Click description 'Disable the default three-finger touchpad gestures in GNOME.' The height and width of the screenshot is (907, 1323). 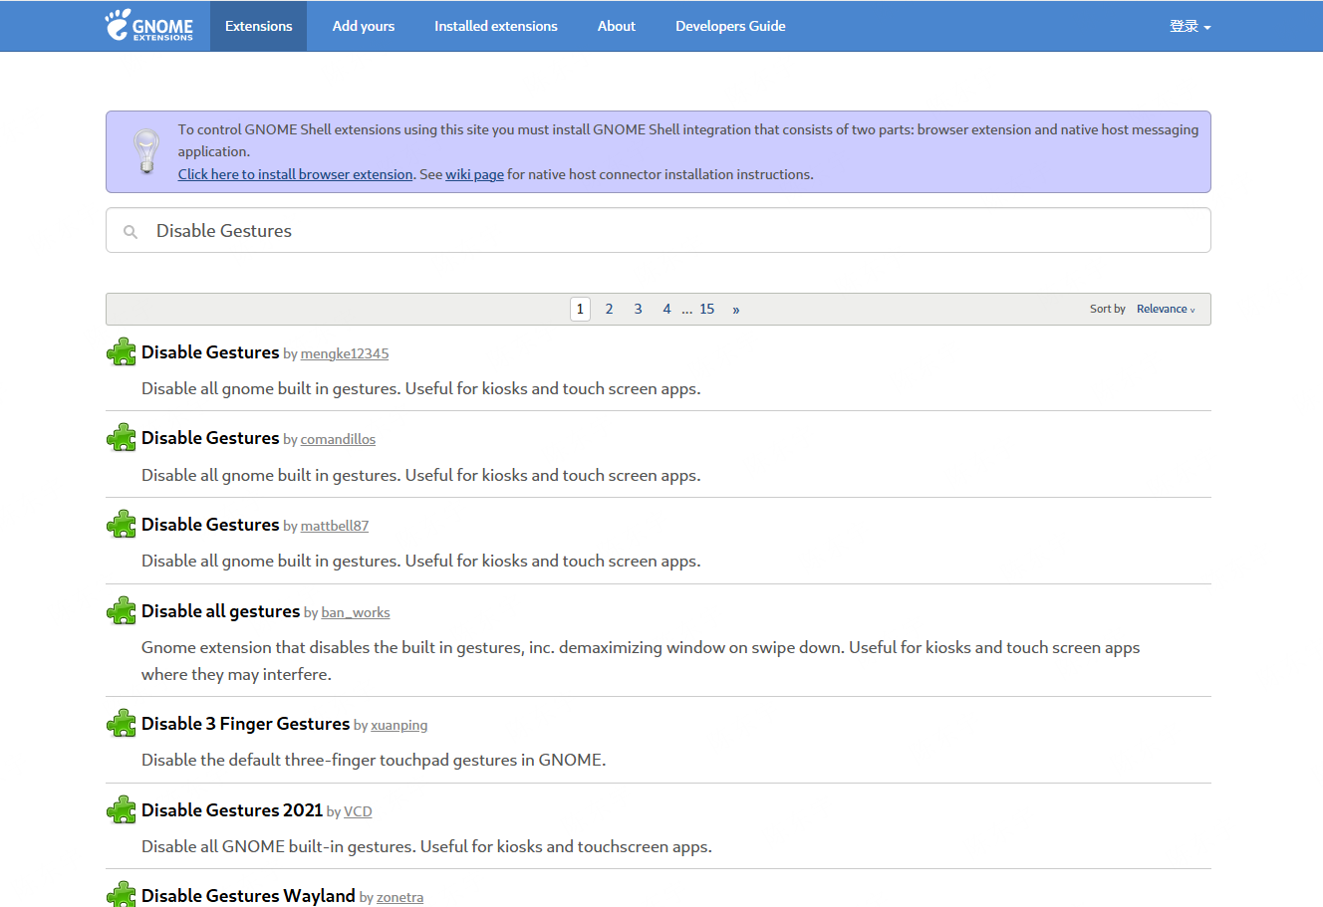(374, 760)
